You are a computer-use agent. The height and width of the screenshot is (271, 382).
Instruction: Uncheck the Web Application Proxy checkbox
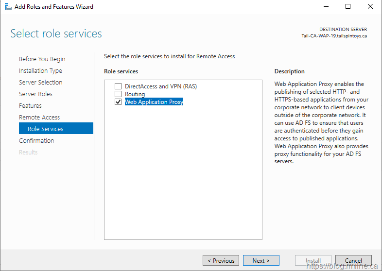click(118, 102)
